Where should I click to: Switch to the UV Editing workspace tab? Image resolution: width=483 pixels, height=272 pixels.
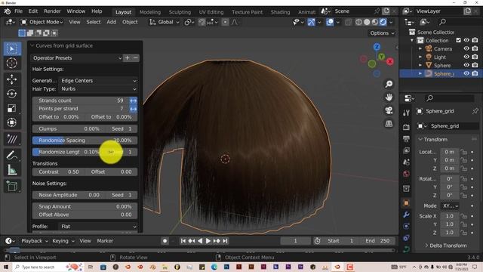pos(211,12)
